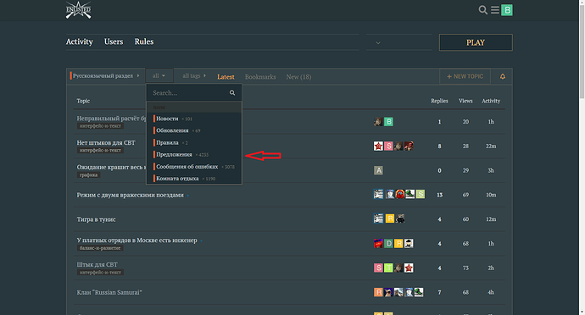
Task: Open red star avatar in Нет штыков row
Action: click(378, 146)
